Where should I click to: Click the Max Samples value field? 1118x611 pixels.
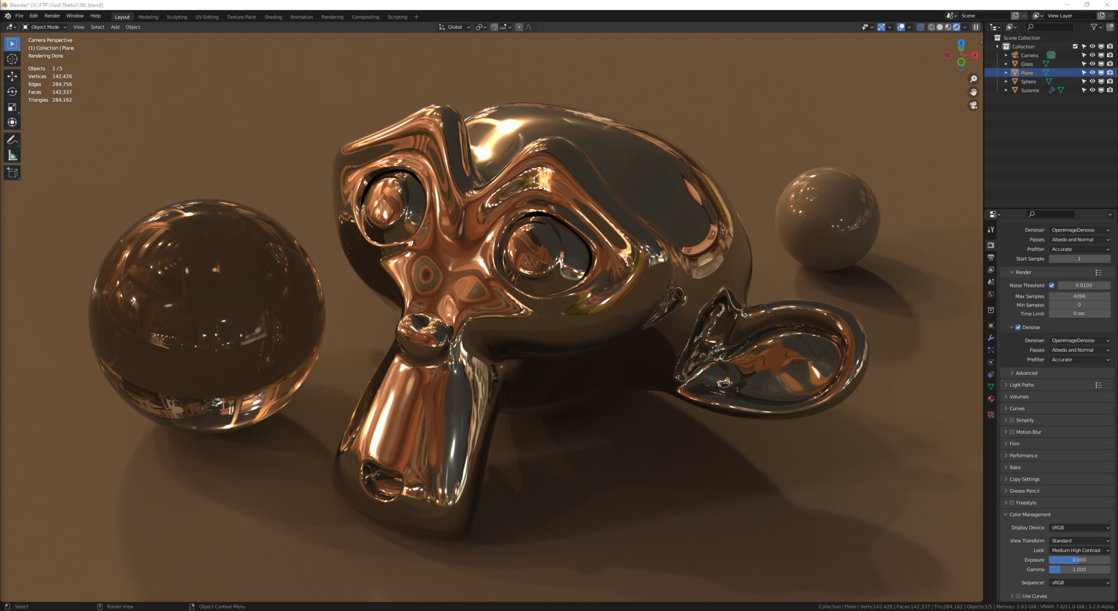1079,296
